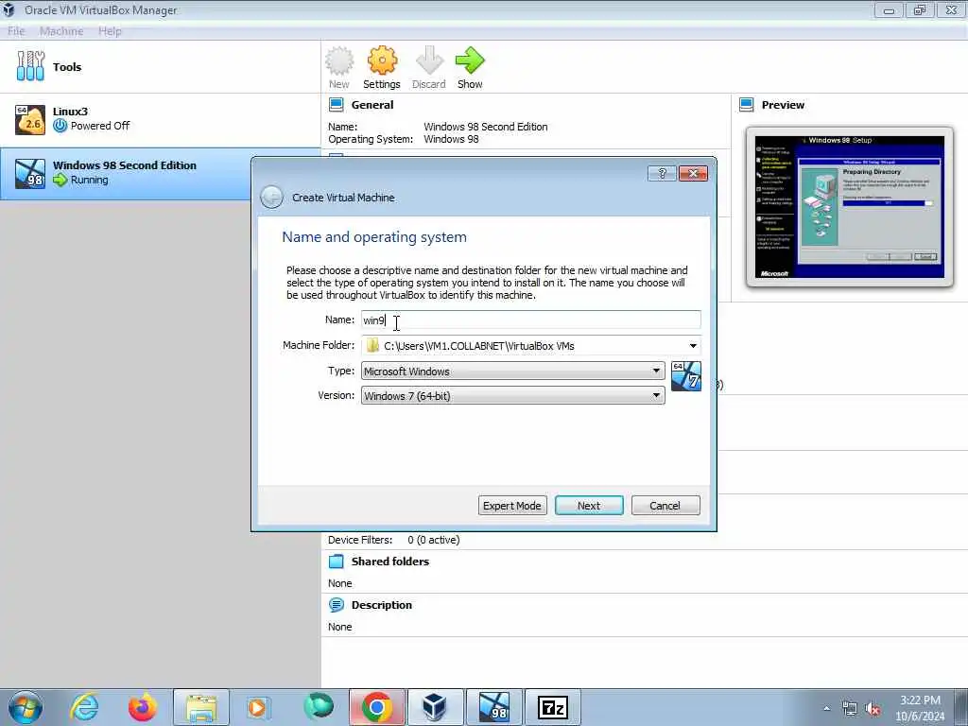Click the muted volume tray icon
This screenshot has width=968, height=726.
[873, 709]
